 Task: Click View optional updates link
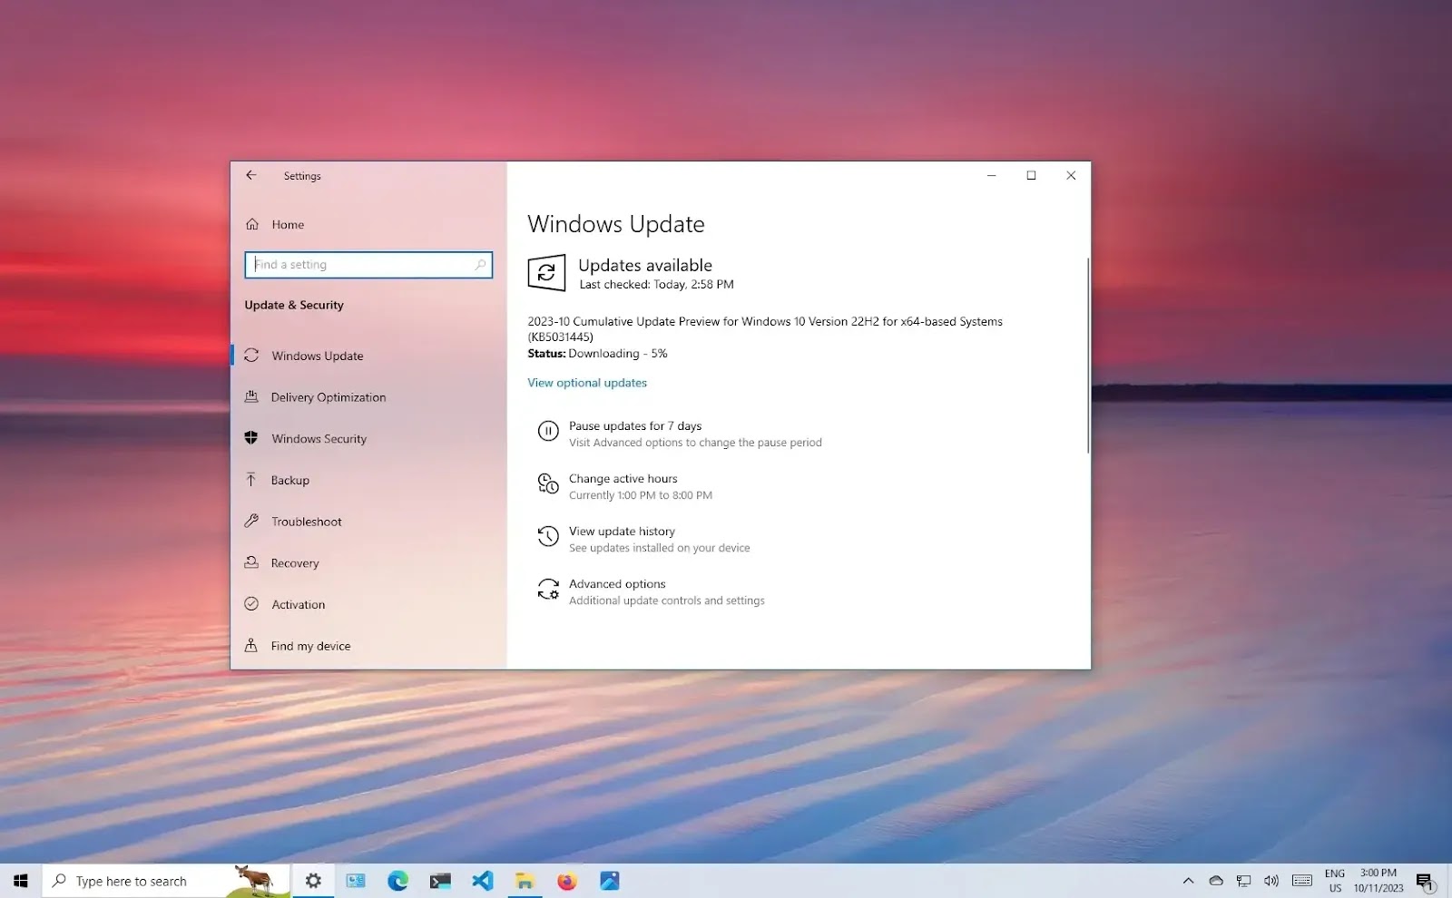(587, 383)
